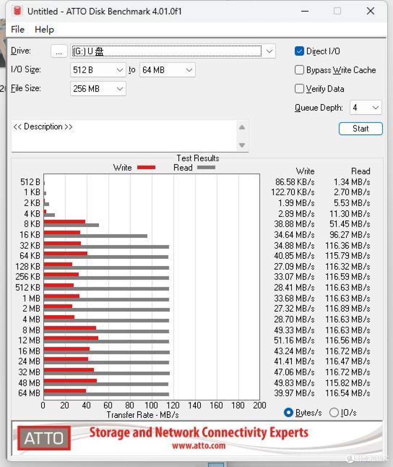Open the www.atto.com link
The width and height of the screenshot is (393, 467).
pyautogui.click(x=199, y=446)
